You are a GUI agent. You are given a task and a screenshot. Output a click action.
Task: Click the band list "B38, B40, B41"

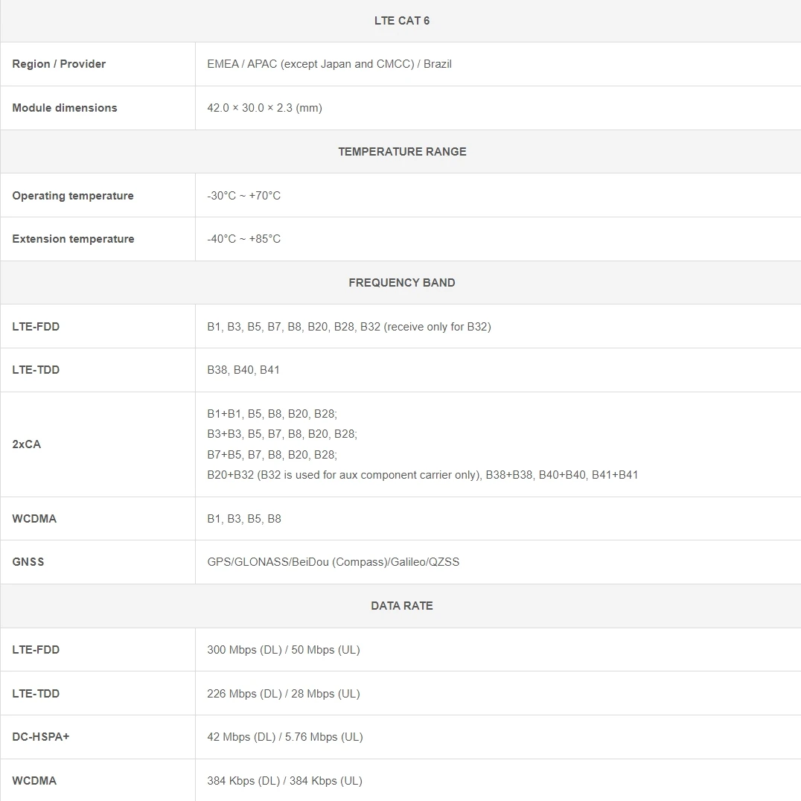click(x=243, y=370)
